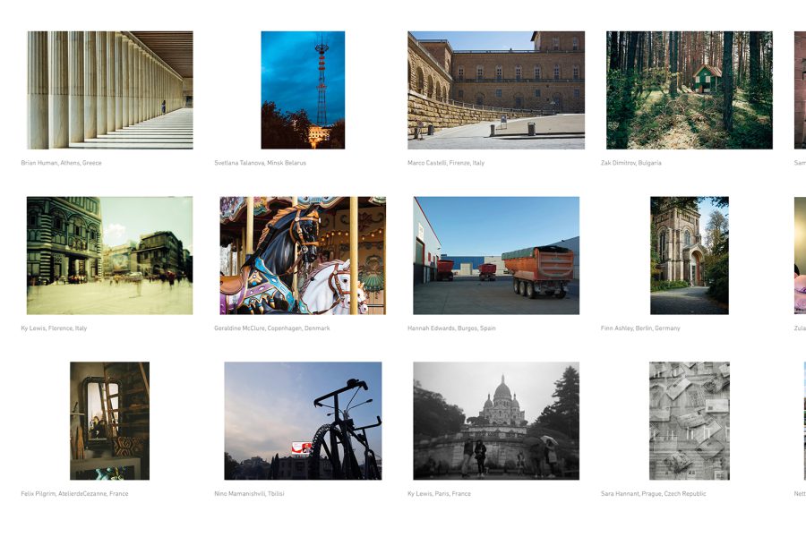Open the Tbilisi bicycle silhouette photo

303,421
